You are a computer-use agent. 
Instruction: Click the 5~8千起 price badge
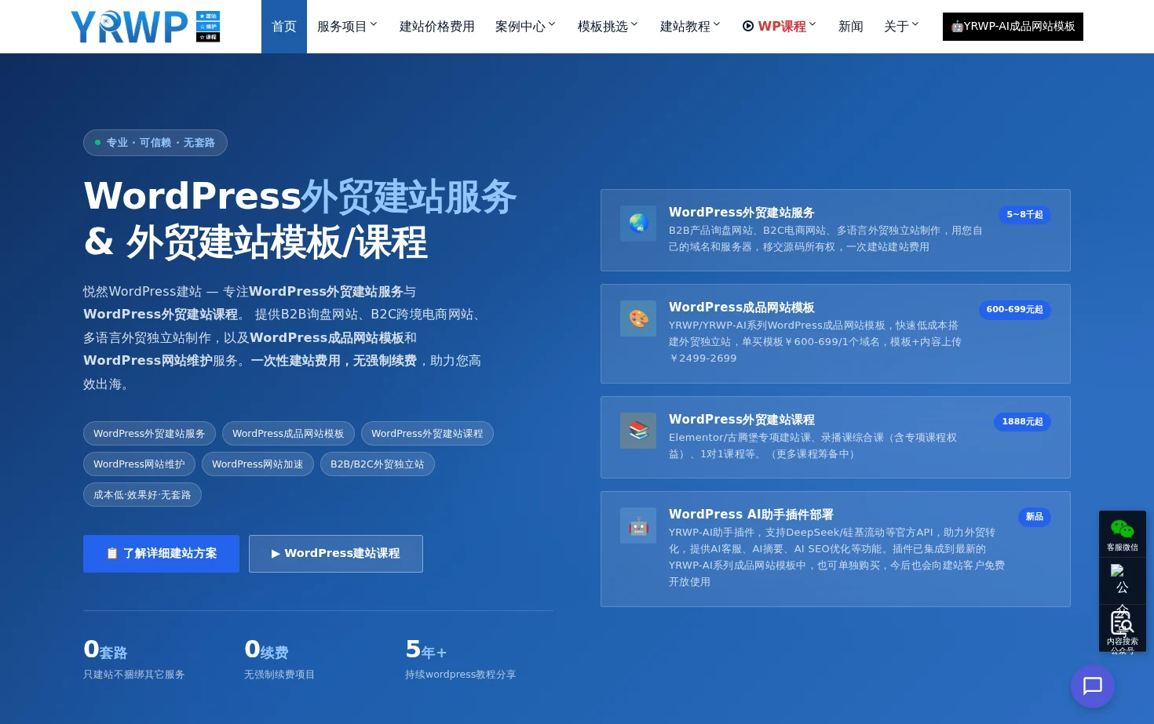pos(1024,215)
